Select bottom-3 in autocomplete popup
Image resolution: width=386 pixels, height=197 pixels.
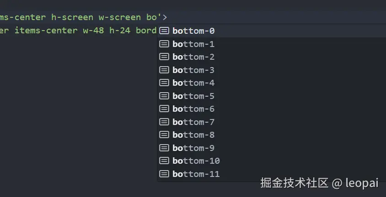pos(193,70)
